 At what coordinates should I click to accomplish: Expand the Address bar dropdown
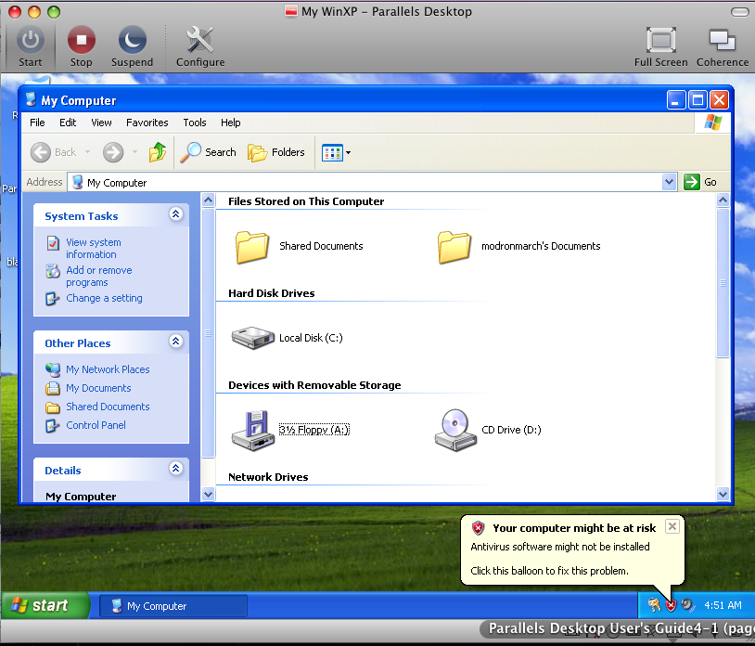coord(669,182)
